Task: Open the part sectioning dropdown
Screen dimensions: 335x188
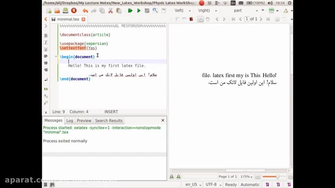Action: click(246, 11)
